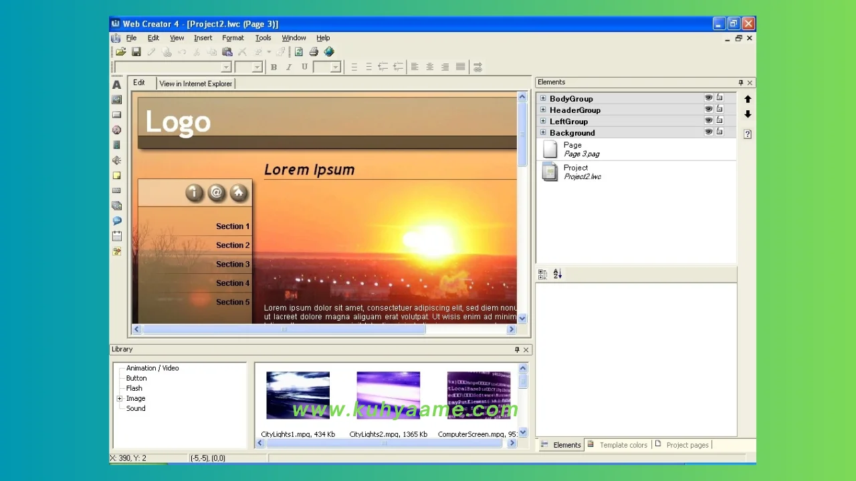Toggle the lock on HeaderGroup
This screenshot has width=856, height=481.
coord(720,109)
